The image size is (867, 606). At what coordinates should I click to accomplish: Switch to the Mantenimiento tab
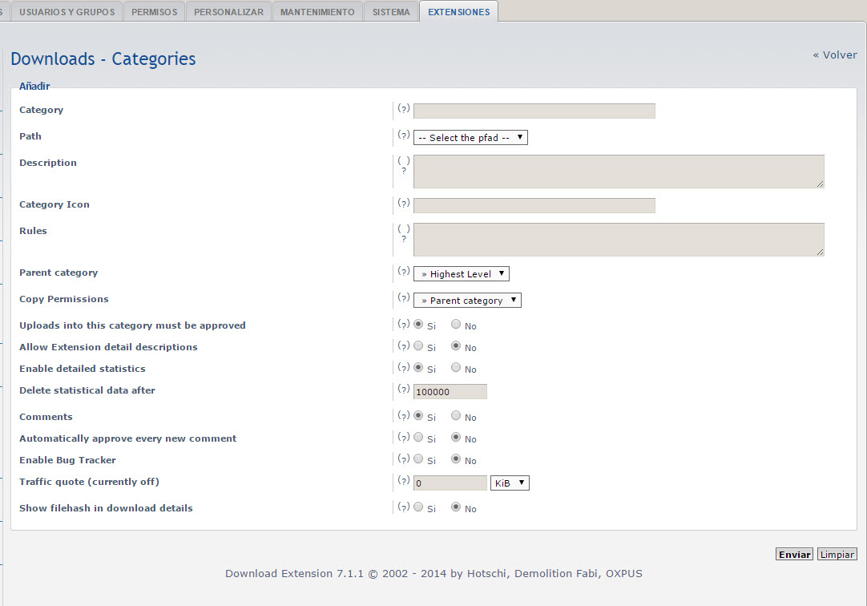pos(317,12)
